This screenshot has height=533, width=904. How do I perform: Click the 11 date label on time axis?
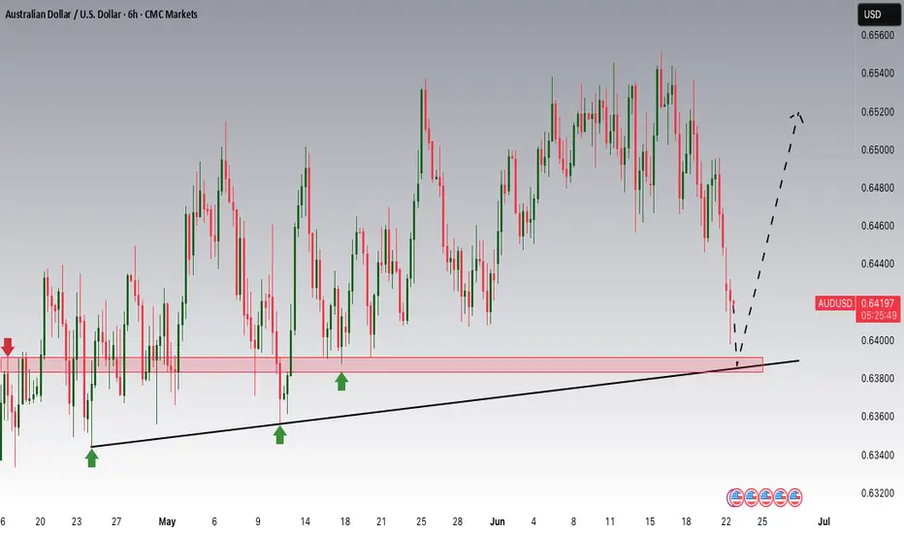point(610,521)
